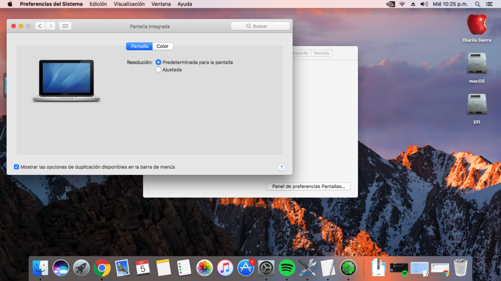501x281 pixels.
Task: Open the Wi-Fi status menu icon
Action: click(402, 4)
